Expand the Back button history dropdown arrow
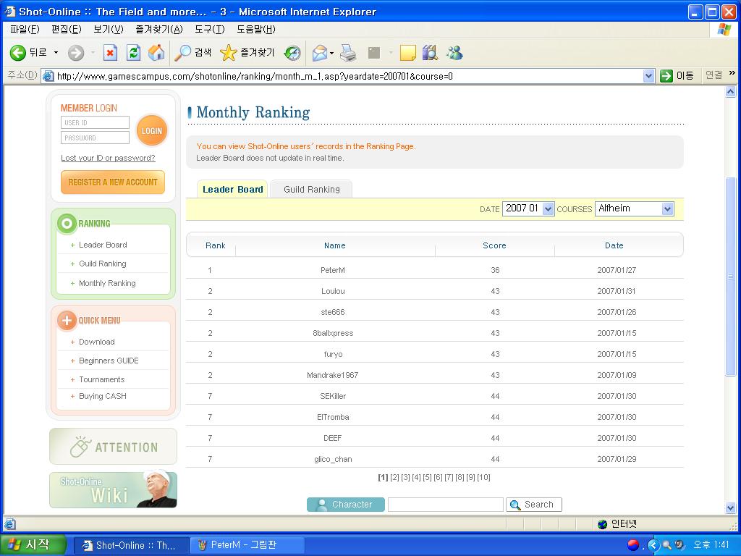Image resolution: width=741 pixels, height=556 pixels. pyautogui.click(x=56, y=53)
